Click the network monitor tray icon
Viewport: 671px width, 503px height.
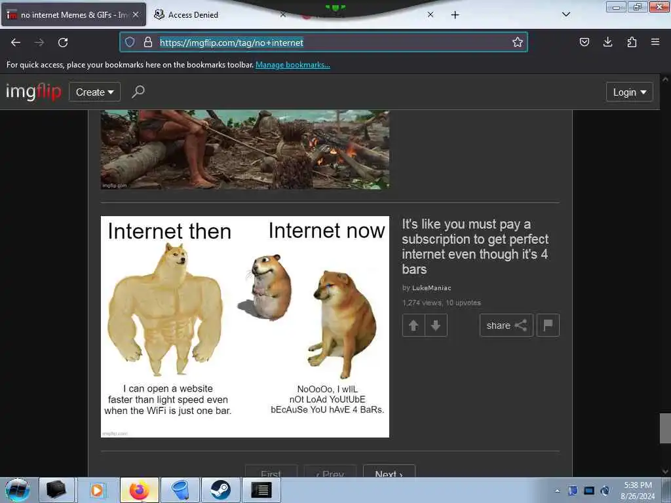(x=589, y=491)
